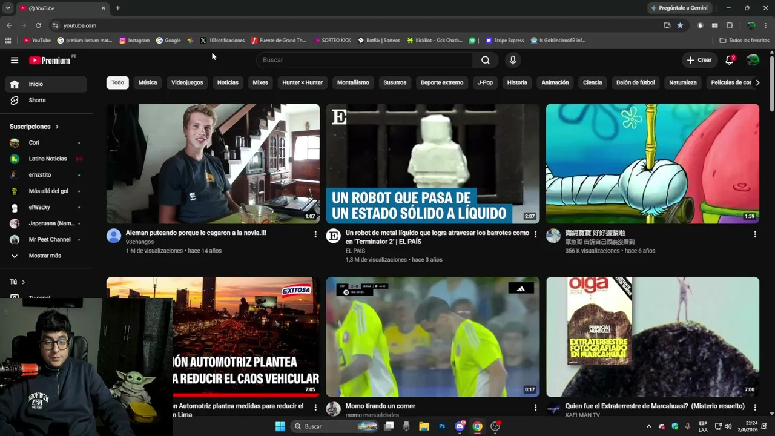Open the Cori subscription
The image size is (775, 436).
(46, 143)
